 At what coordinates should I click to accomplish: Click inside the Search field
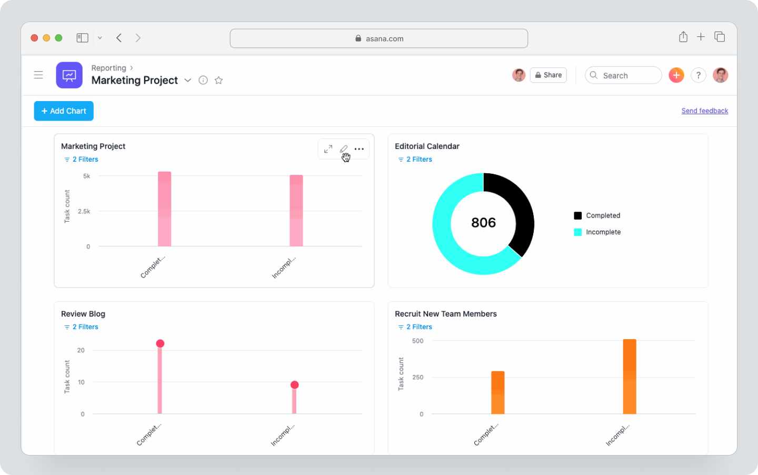click(623, 75)
